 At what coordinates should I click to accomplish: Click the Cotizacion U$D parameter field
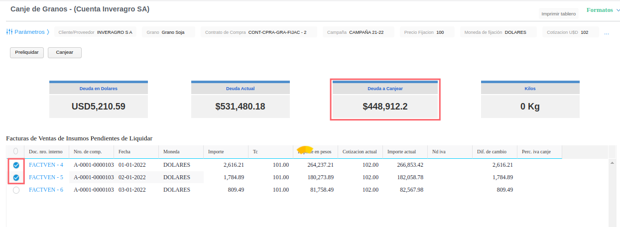(x=570, y=32)
